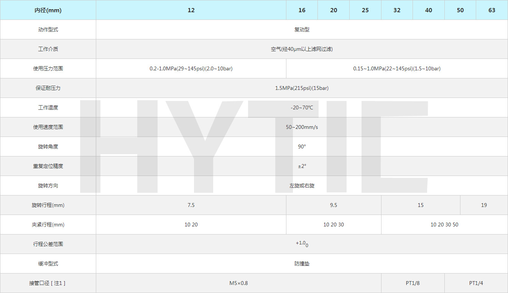Select the bore size 12 column header
This screenshot has height=293, width=508.
pyautogui.click(x=191, y=10)
